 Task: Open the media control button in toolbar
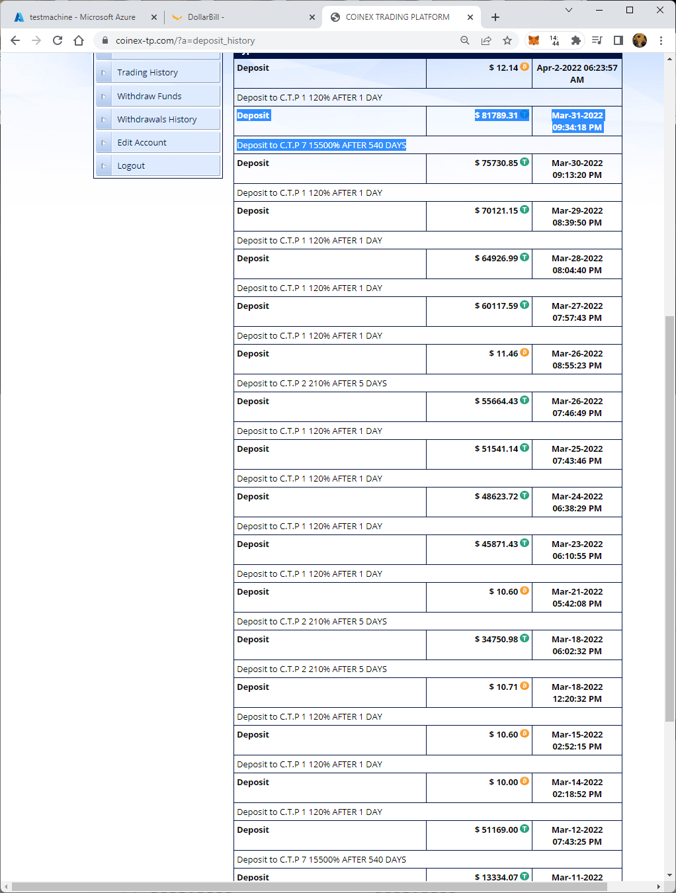tap(597, 40)
